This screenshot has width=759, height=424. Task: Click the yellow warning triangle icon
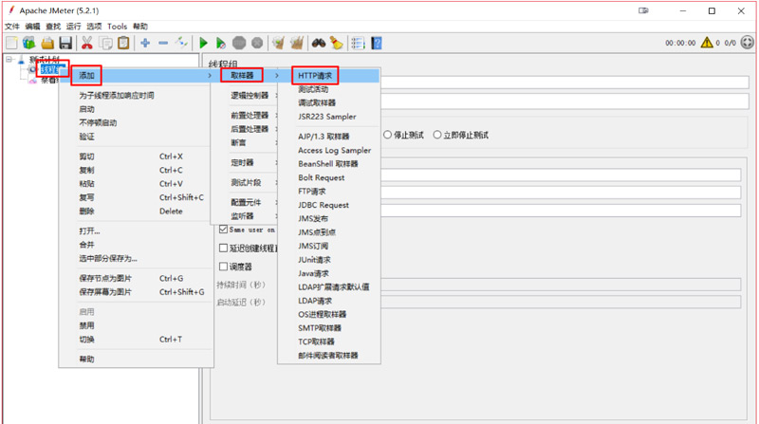pos(707,43)
